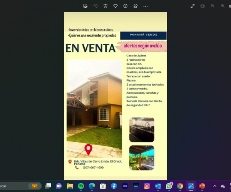Launch Google Chrome from the taskbar
The image size is (231, 192).
click(x=180, y=186)
